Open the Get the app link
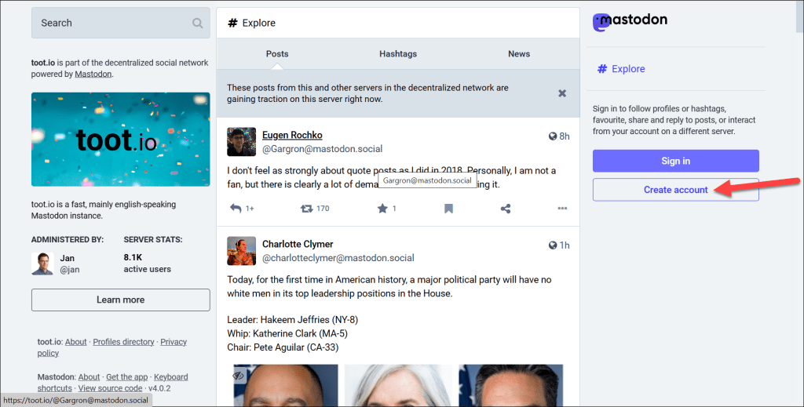This screenshot has height=407, width=804. 126,377
